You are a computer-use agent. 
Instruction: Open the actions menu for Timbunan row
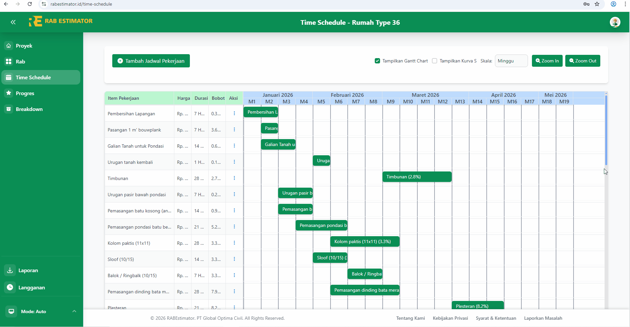(234, 178)
